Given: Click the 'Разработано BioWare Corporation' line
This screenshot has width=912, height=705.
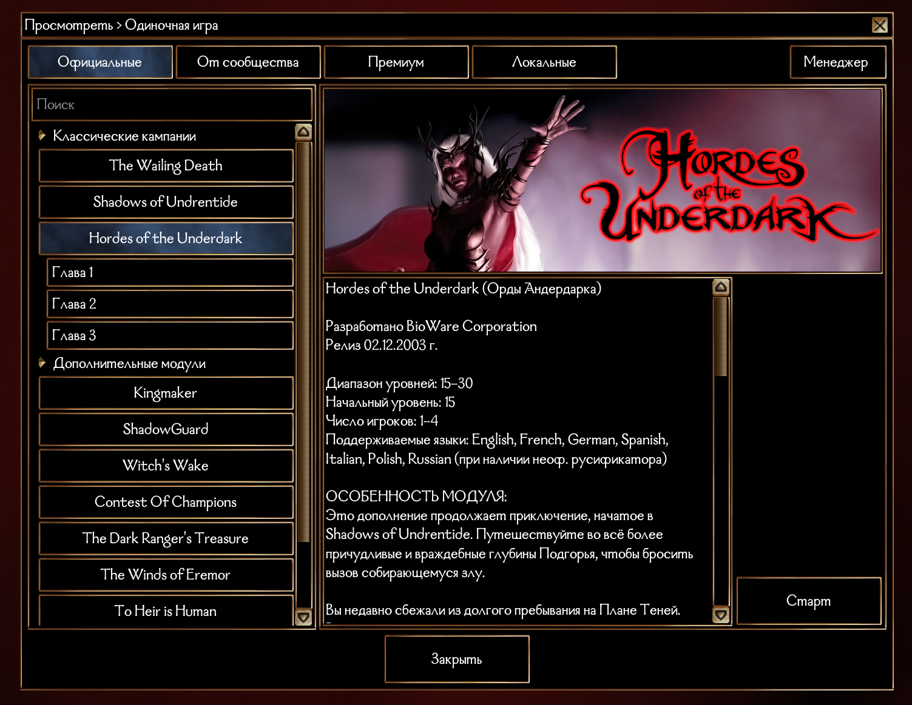Looking at the screenshot, I should [431, 326].
